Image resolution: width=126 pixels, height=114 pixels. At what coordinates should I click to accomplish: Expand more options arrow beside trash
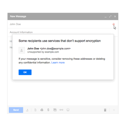click(114, 110)
